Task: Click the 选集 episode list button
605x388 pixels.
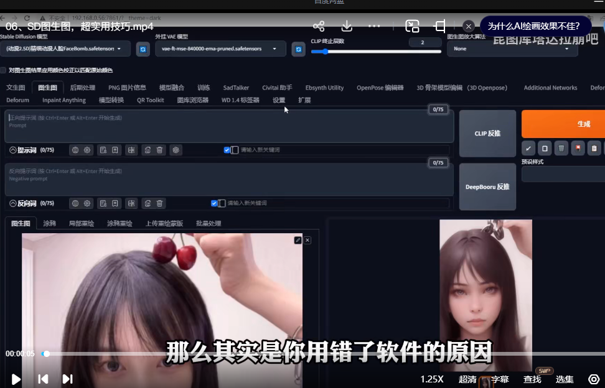Action: [x=565, y=379]
